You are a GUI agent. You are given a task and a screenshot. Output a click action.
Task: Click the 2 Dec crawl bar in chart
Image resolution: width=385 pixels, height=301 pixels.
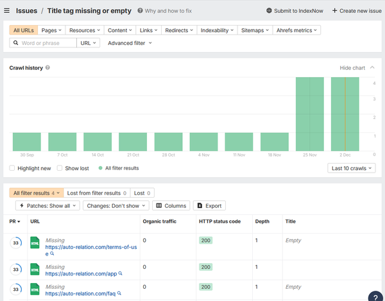tap(345, 114)
